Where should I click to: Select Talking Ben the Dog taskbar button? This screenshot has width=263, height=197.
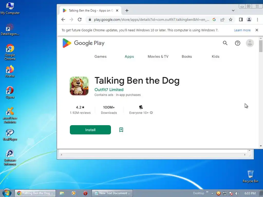click(x=35, y=193)
